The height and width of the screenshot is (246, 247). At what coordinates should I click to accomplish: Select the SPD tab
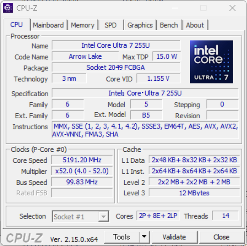click(110, 25)
